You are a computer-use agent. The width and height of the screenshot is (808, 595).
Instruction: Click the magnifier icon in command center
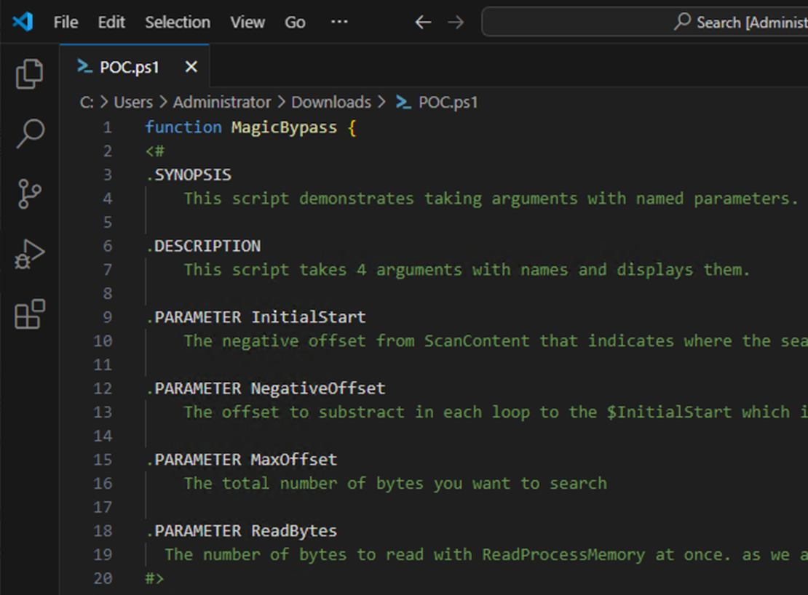click(x=682, y=22)
